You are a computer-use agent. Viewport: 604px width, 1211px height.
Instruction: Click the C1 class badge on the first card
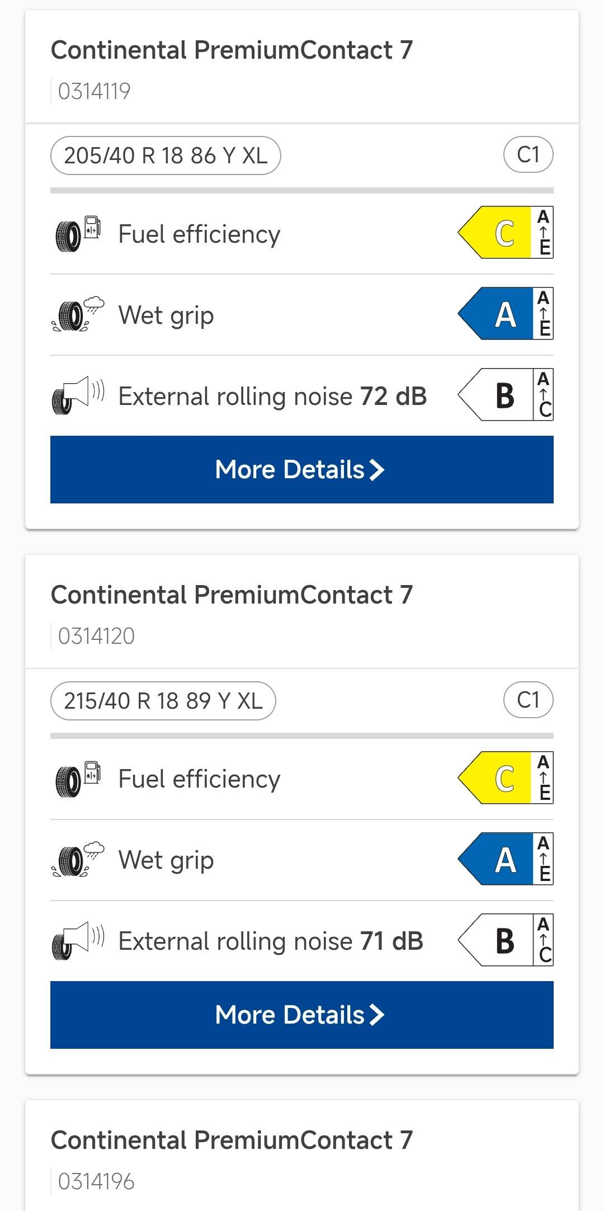point(528,155)
